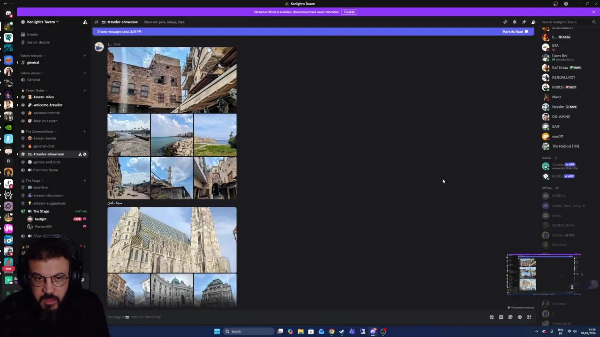Switch to the général text channel
This screenshot has height=337, width=600.
(x=53, y=62)
